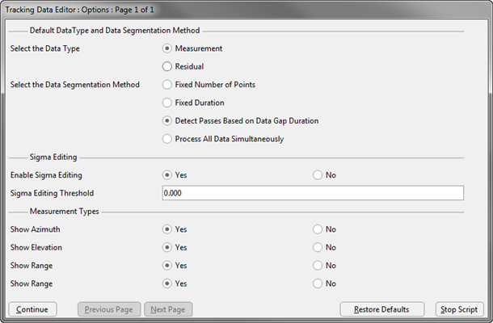493x323 pixels.
Task: Enable Sigma Editing with Yes
Action: (167, 175)
